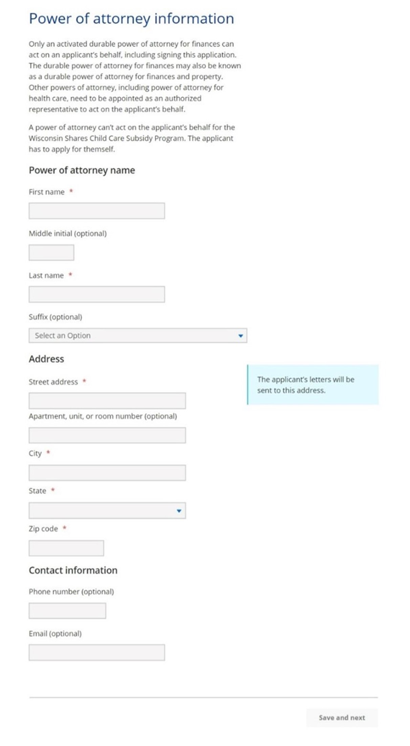
Task: Click the Phone number field
Action: 67,611
